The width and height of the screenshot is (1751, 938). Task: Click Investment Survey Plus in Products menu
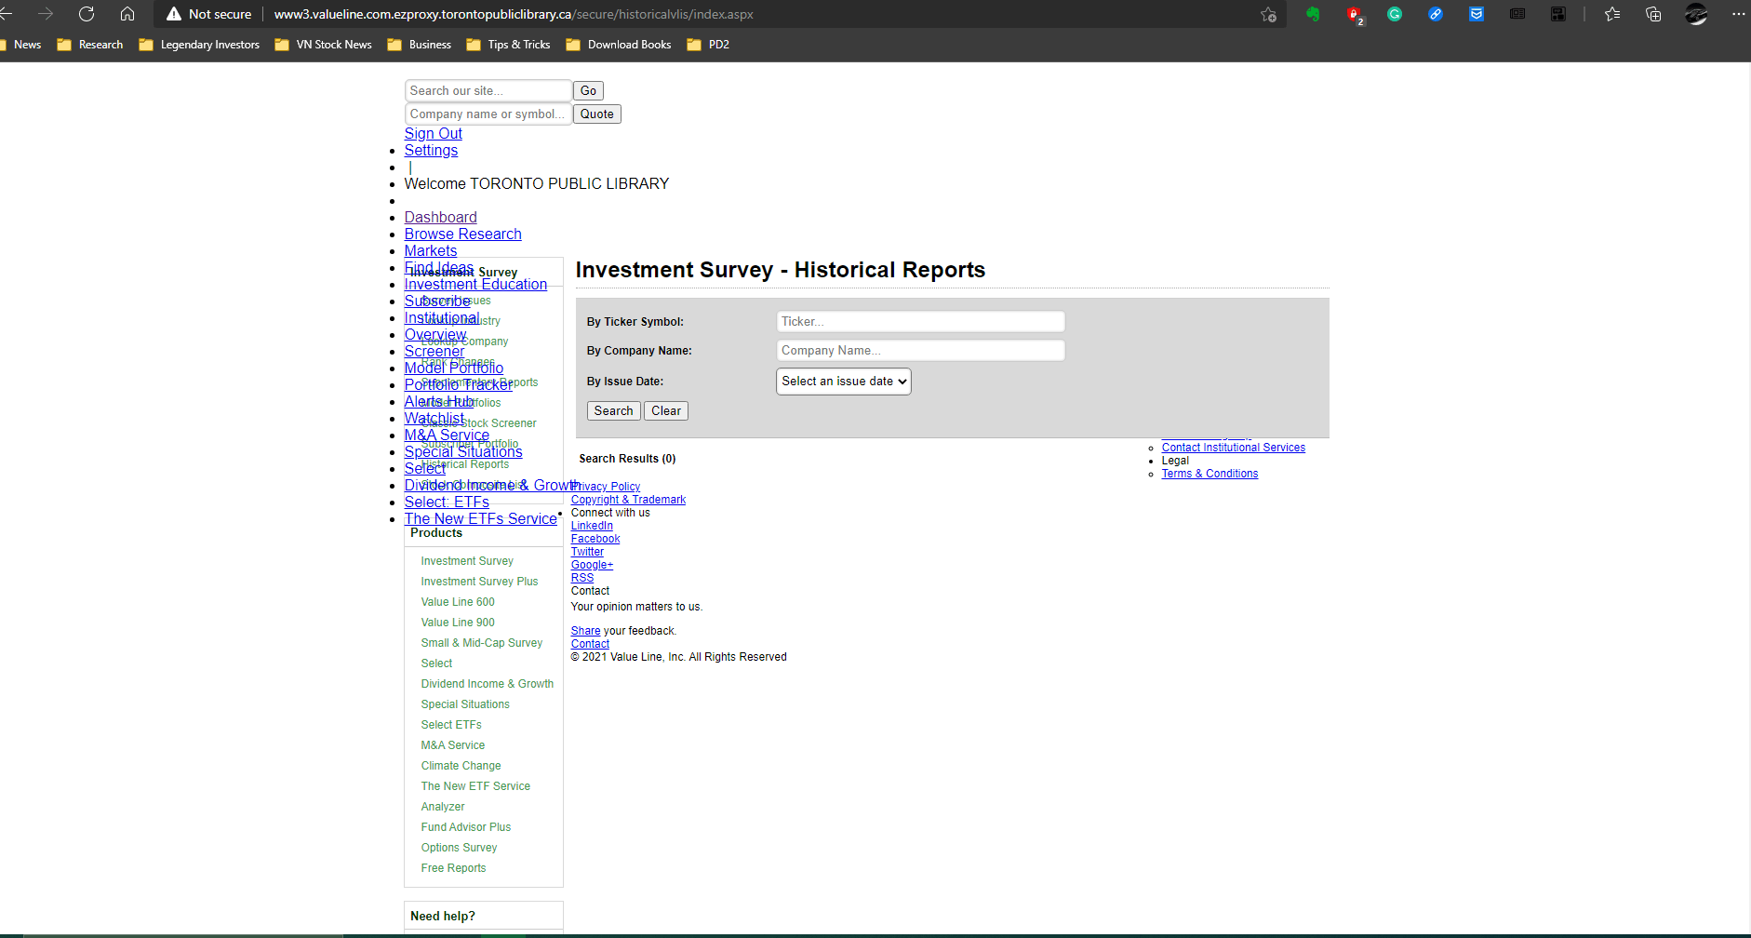(479, 582)
